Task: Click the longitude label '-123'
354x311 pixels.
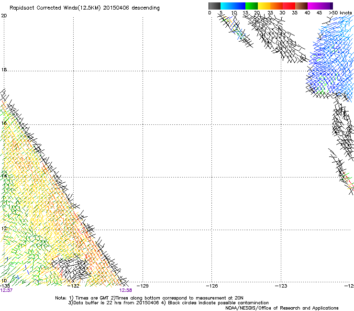Action: [281, 286]
